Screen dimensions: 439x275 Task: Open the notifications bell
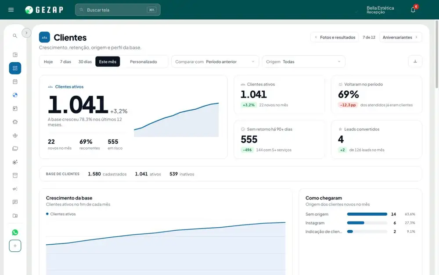tap(413, 10)
